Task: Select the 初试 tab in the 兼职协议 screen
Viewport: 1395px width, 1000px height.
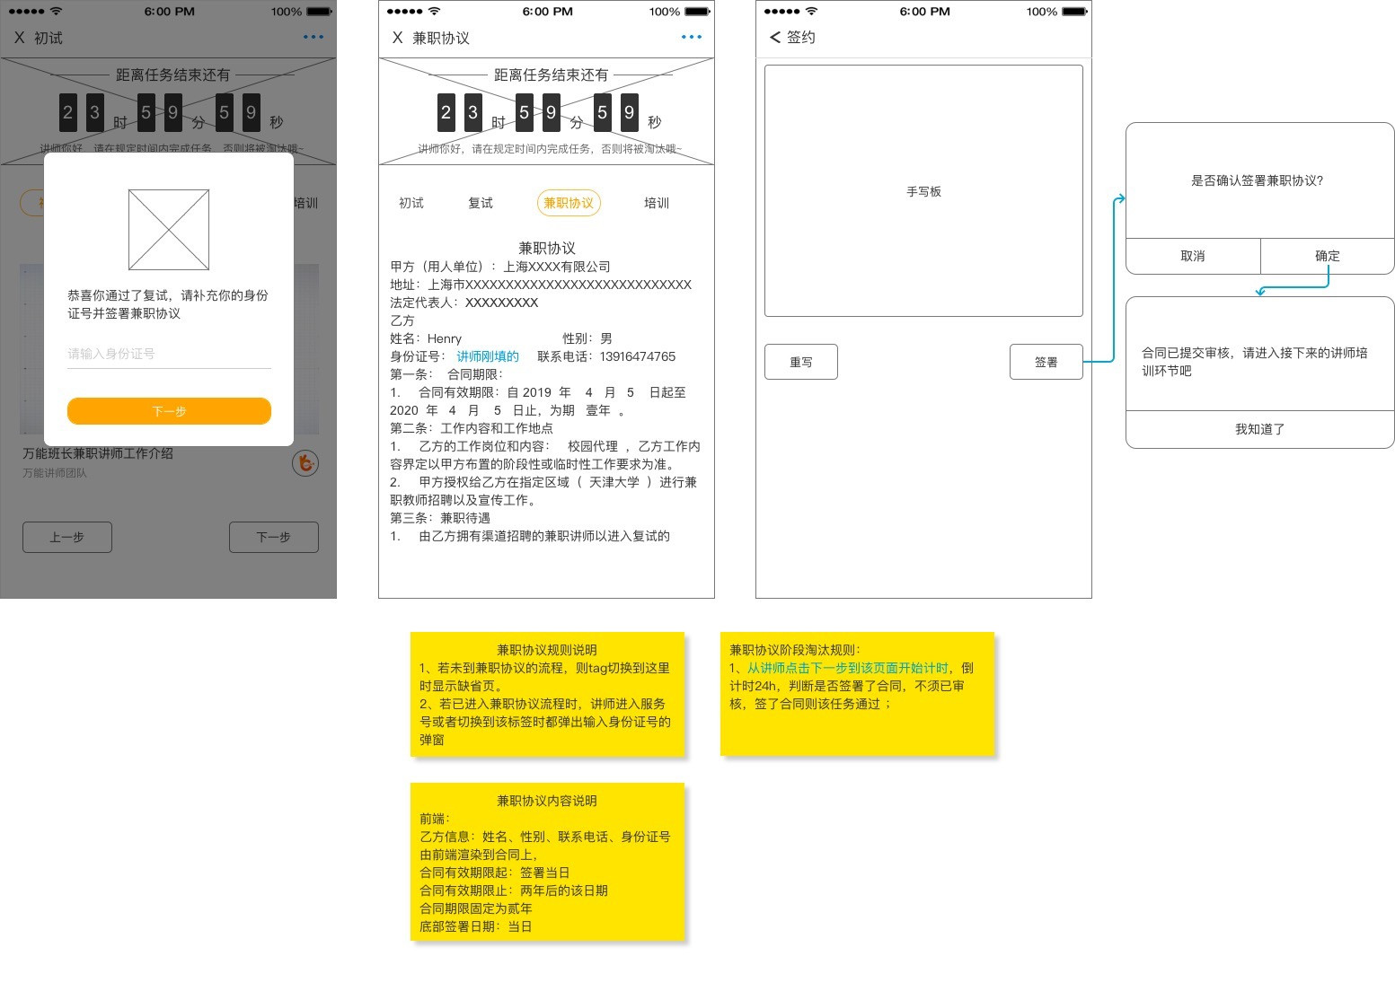Action: [x=411, y=203]
